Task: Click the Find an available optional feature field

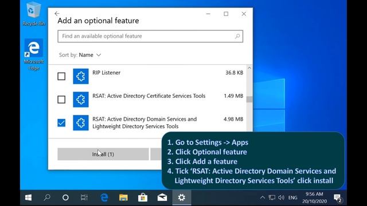Action: pyautogui.click(x=150, y=36)
